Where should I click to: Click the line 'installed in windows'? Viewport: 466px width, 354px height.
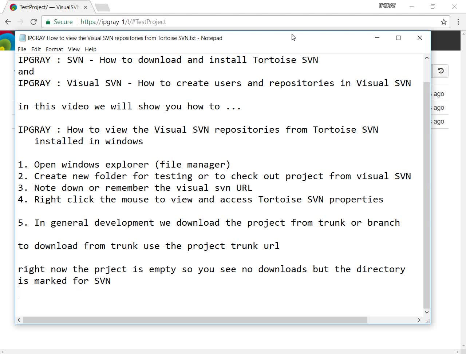pyautogui.click(x=89, y=141)
